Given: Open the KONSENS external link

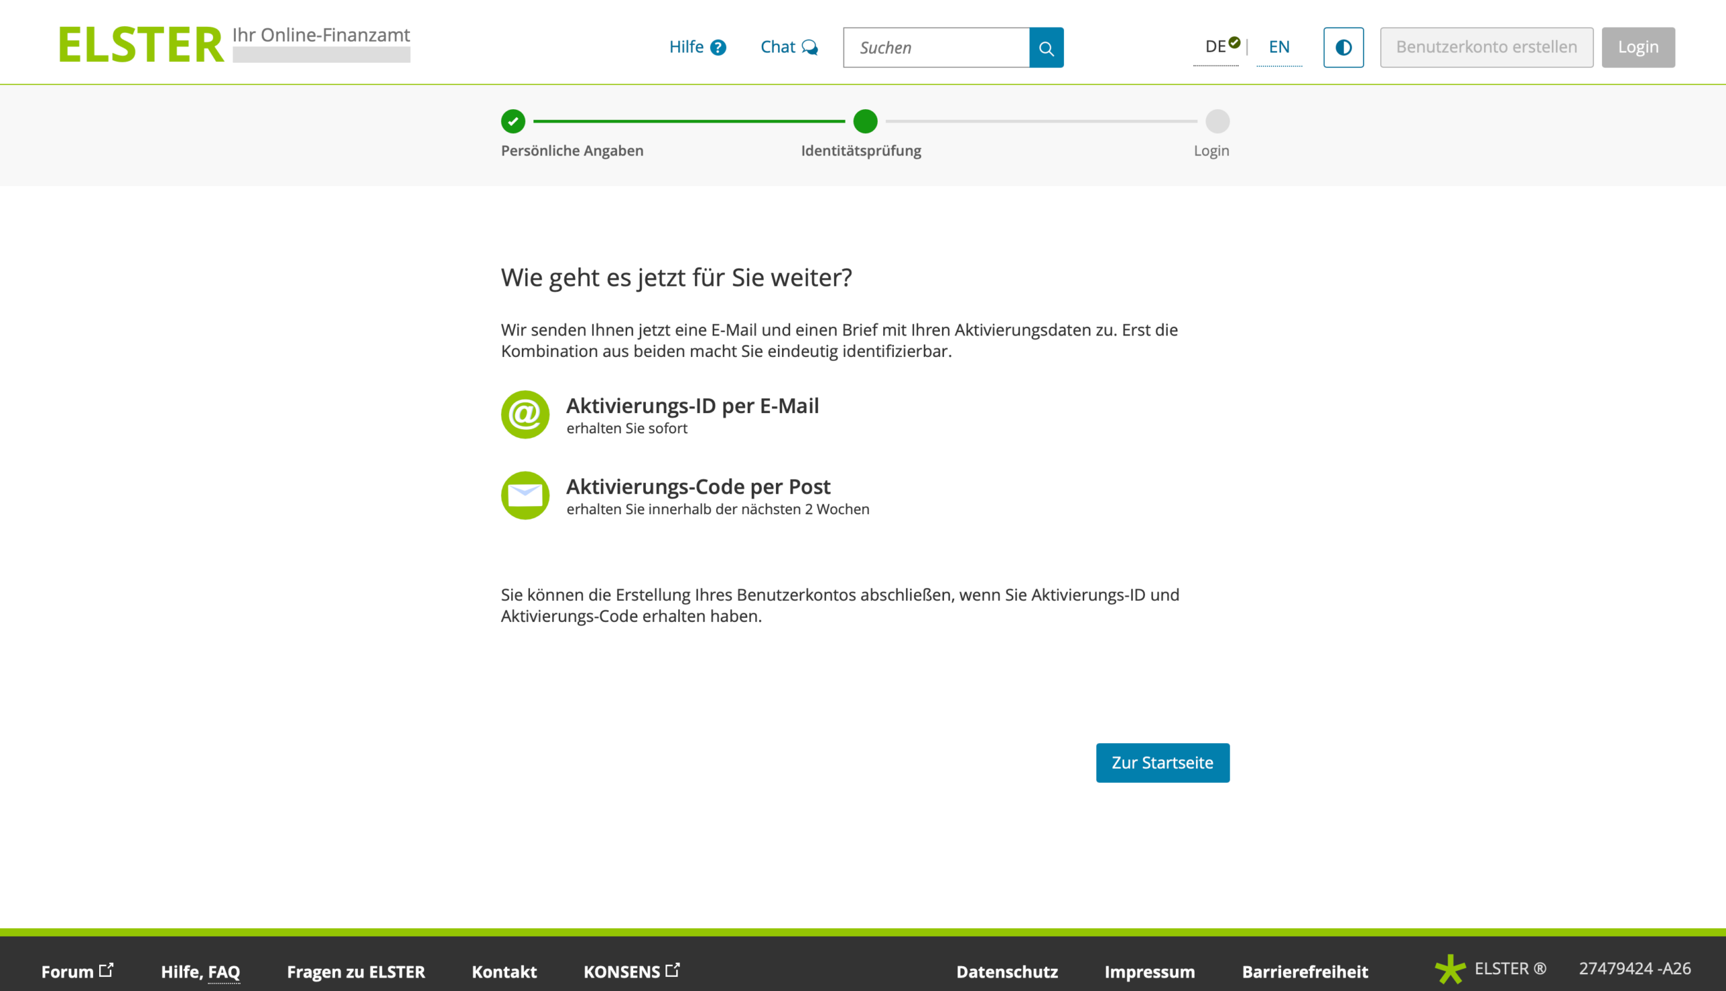Looking at the screenshot, I should click(x=632, y=971).
